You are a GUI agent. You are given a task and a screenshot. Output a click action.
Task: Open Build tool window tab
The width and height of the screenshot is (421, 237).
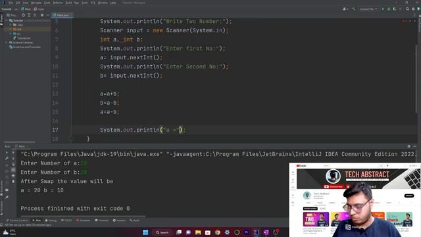(x=134, y=221)
